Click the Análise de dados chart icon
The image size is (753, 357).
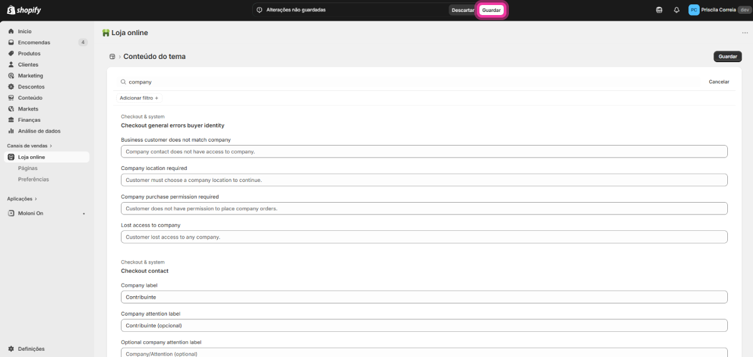[11, 131]
